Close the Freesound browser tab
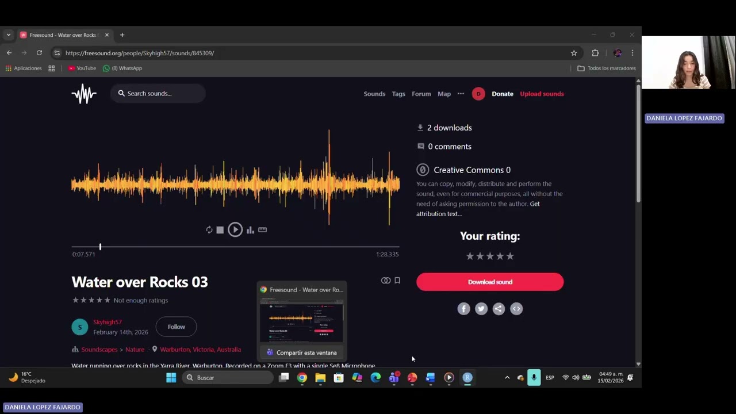This screenshot has width=736, height=414. (x=106, y=35)
